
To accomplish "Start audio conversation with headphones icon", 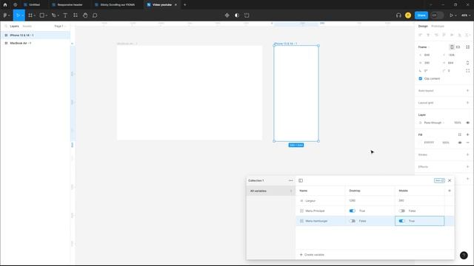I will pos(398,15).
